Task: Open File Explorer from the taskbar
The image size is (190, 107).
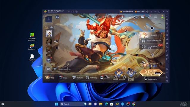Action: [101, 104]
